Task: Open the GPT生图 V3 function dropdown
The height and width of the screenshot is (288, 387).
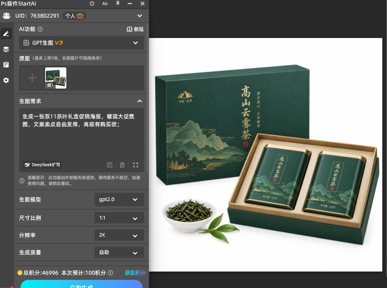Action: click(x=82, y=43)
